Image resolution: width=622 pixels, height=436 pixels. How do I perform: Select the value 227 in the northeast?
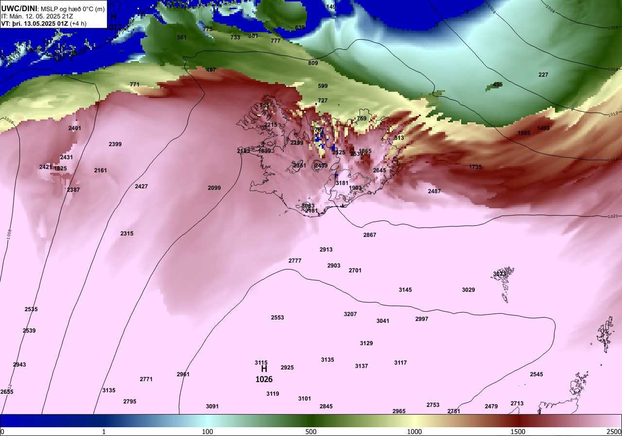(543, 75)
